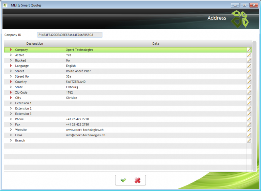Click the Data column header

(x=156, y=44)
